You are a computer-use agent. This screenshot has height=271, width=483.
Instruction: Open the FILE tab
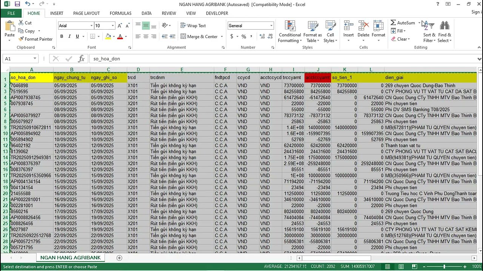tap(11, 13)
